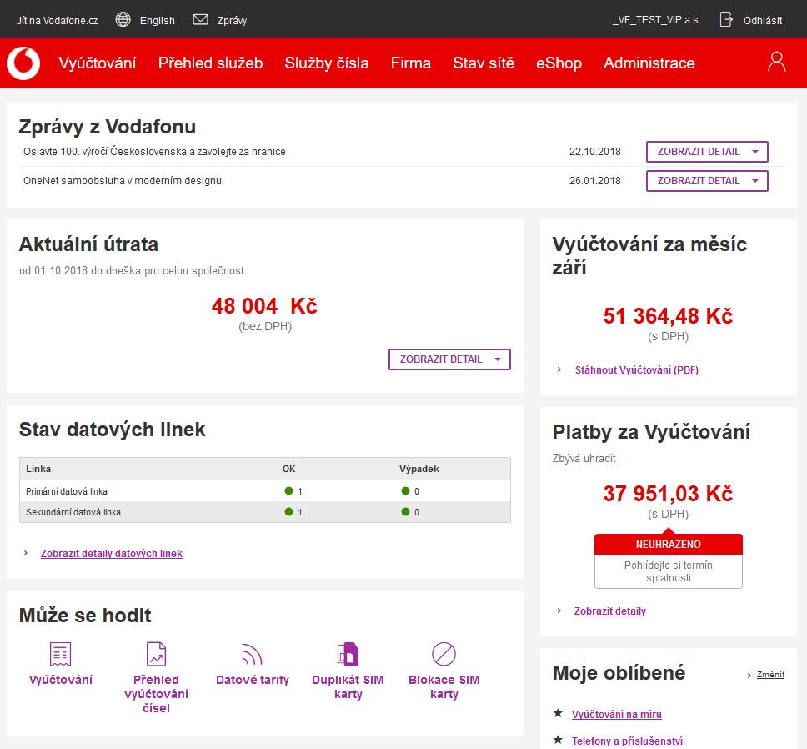Click Sekundární datová linka row label
The width and height of the screenshot is (807, 749).
[73, 512]
